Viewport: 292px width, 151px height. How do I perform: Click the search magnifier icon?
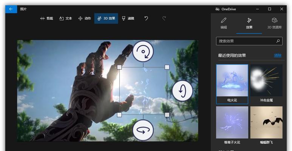click(x=278, y=41)
